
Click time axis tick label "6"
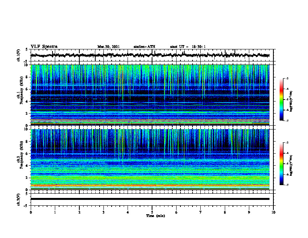point(177,212)
